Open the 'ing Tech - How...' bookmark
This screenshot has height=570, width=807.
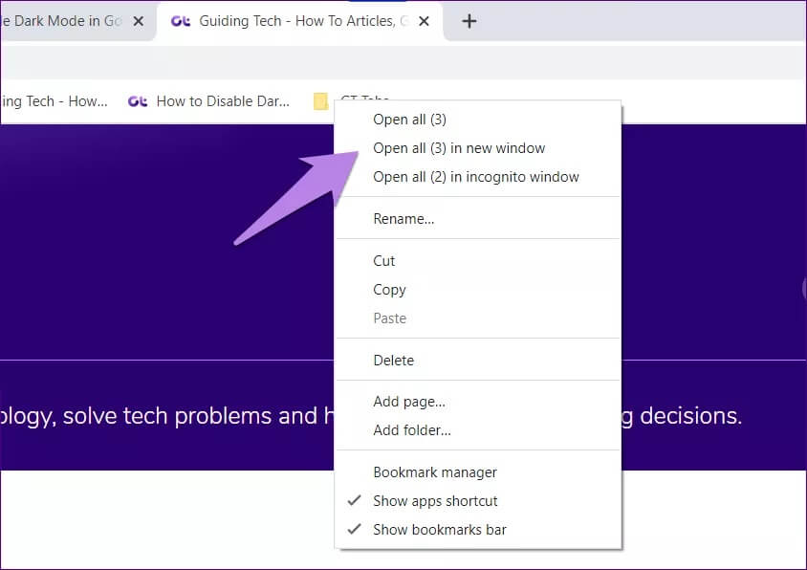coord(55,101)
